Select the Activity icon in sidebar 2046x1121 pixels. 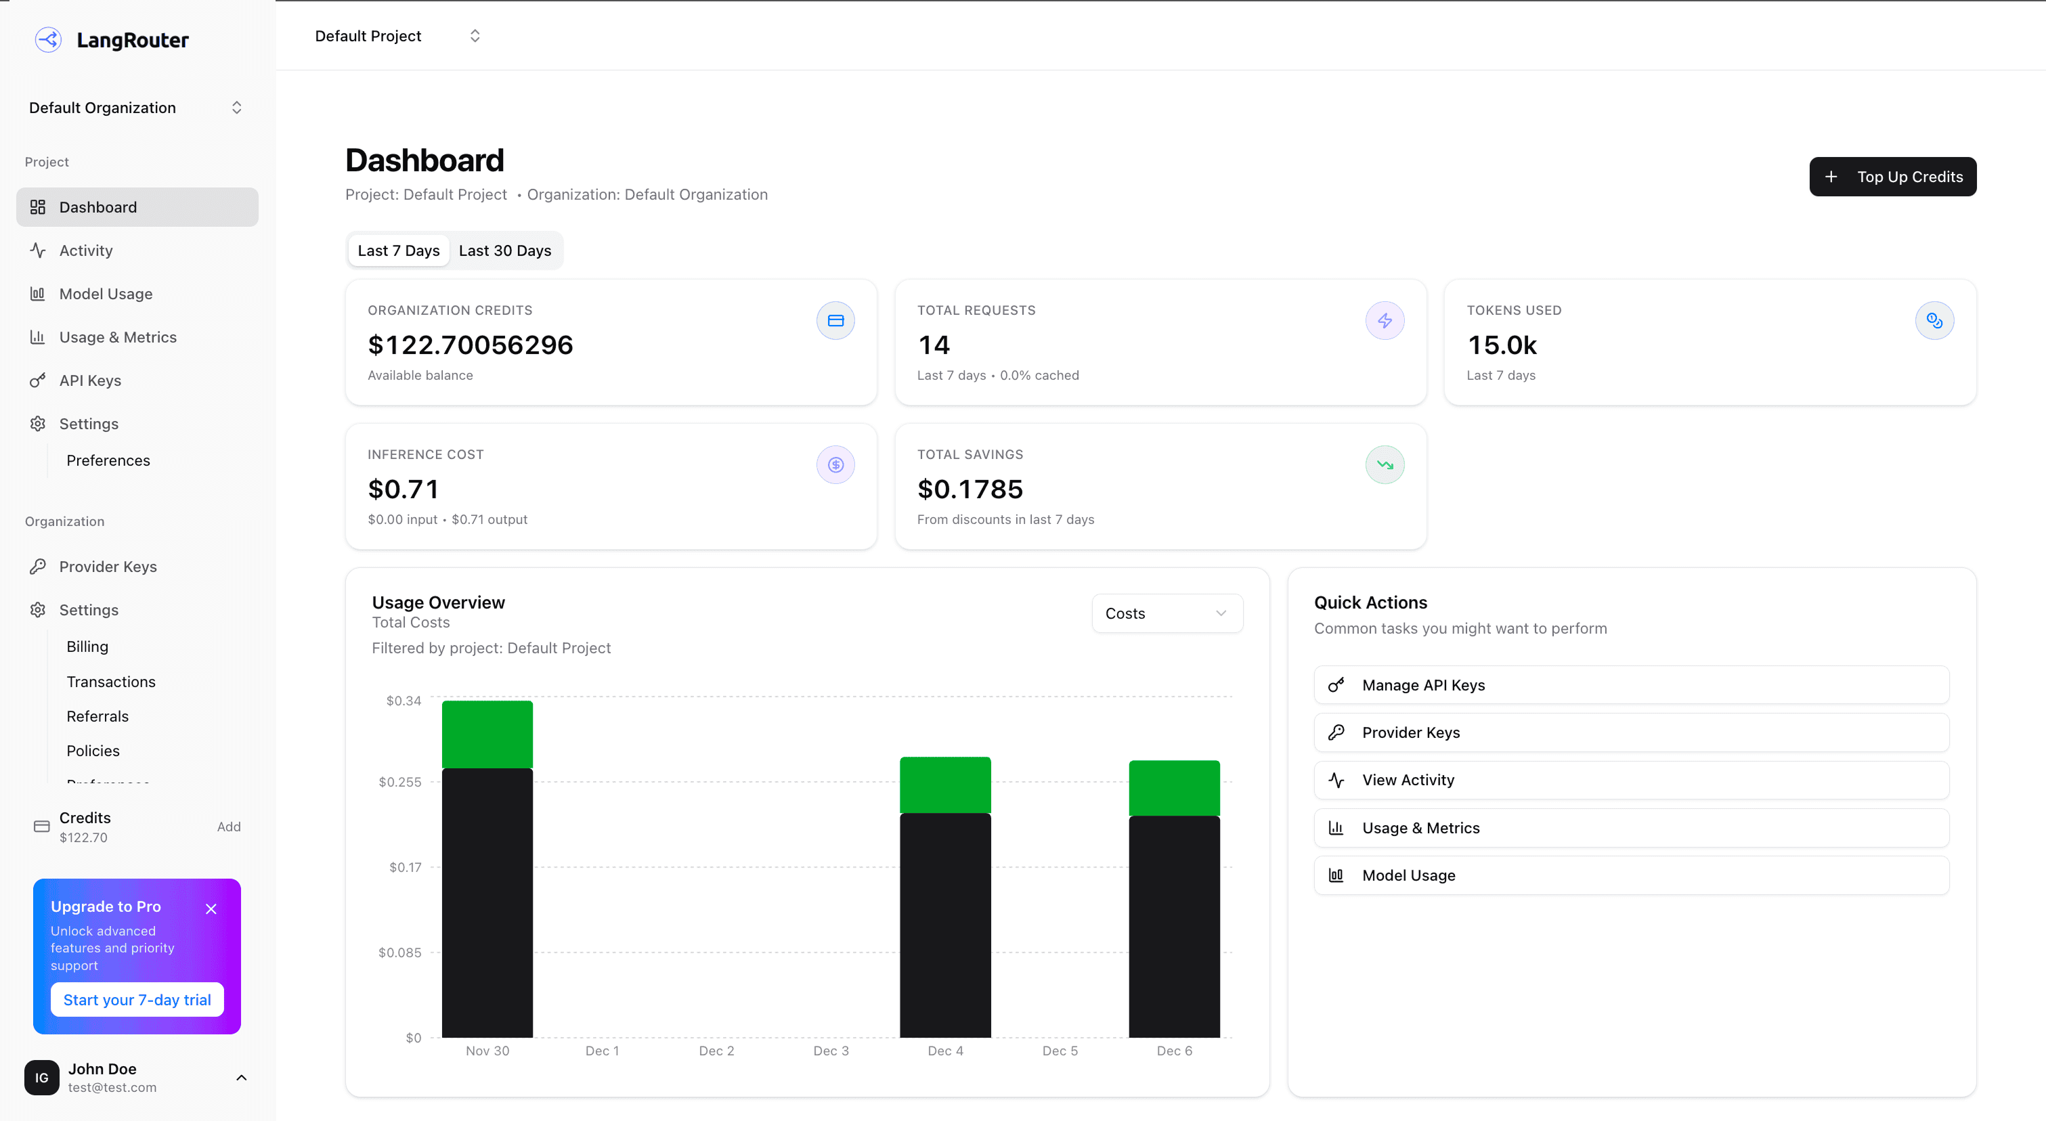[x=38, y=250]
